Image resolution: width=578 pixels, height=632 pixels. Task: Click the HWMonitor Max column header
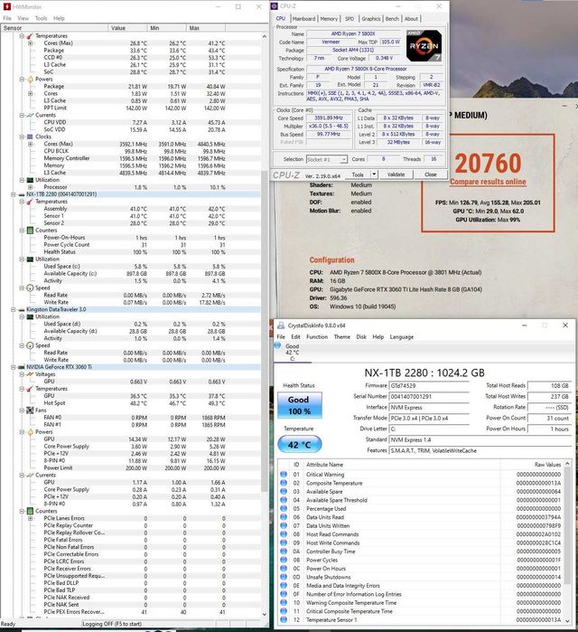207,28
